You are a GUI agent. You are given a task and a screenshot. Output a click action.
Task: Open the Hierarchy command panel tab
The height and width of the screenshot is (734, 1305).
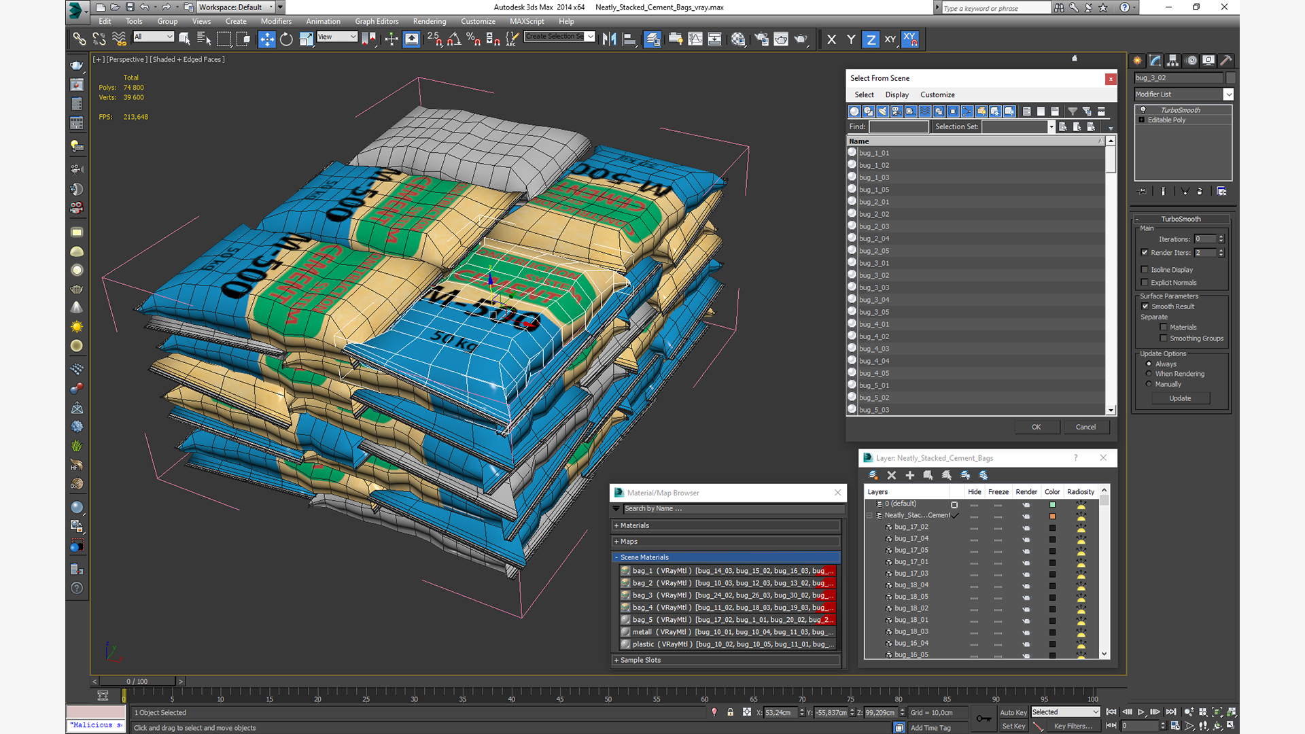click(1172, 60)
